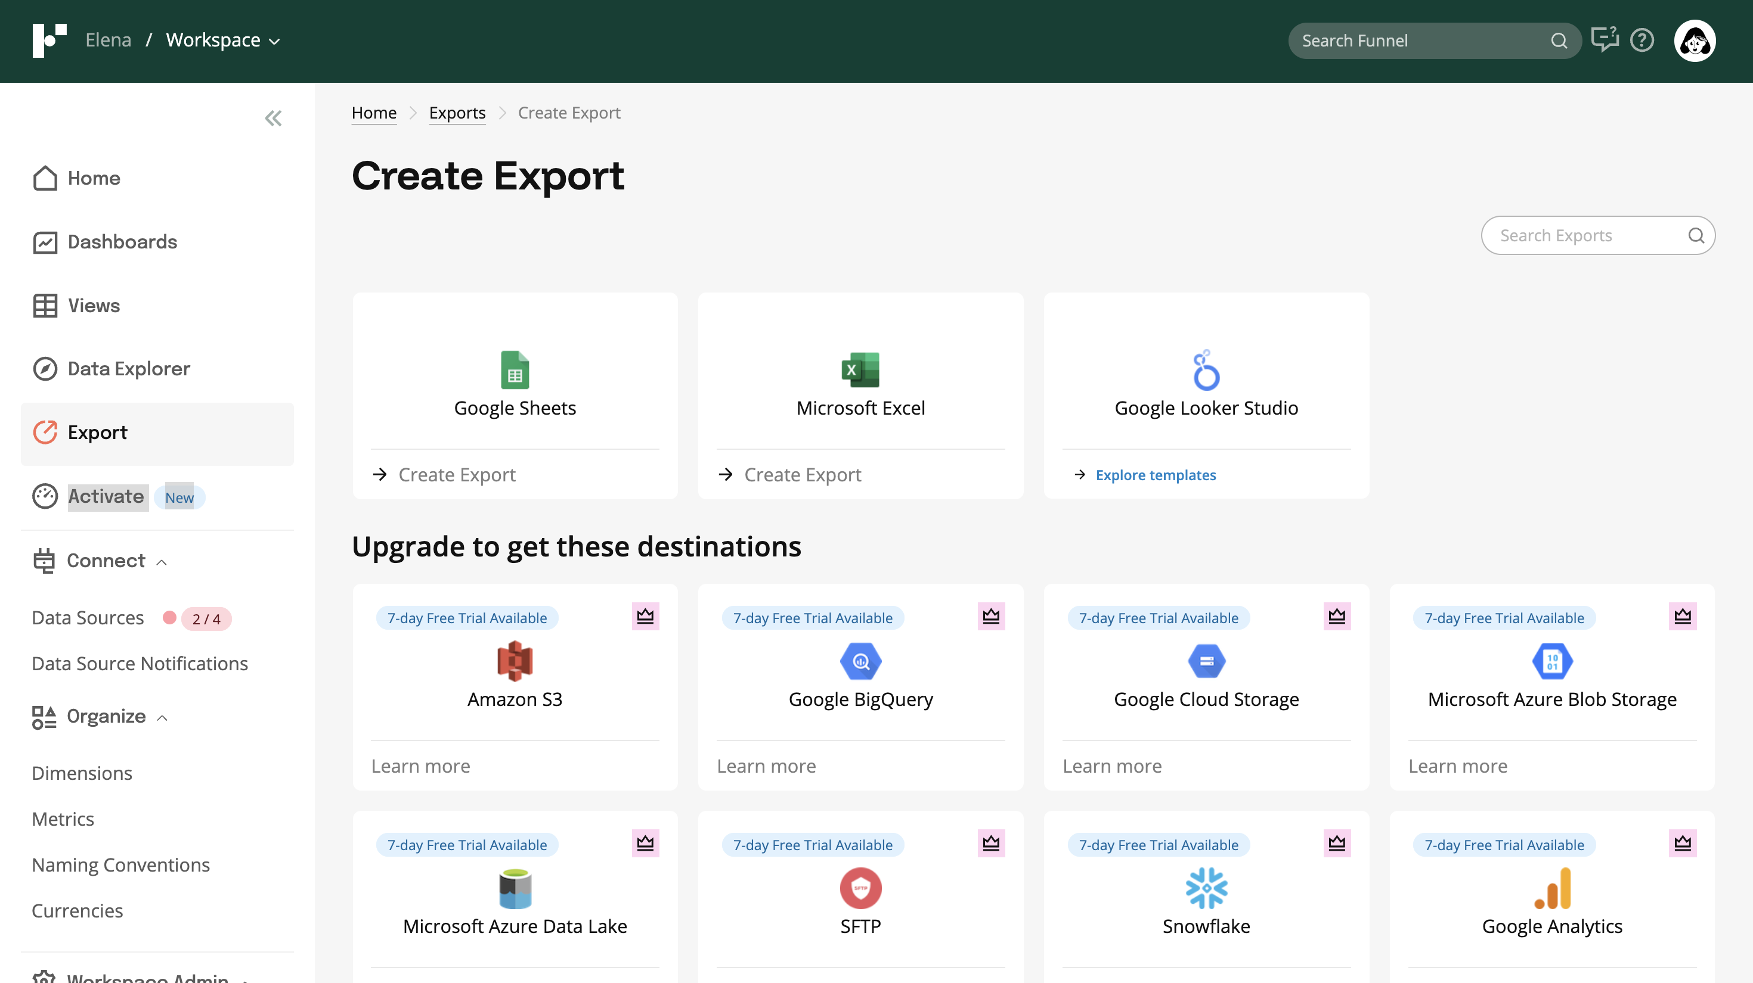Click Create Export under Google Sheets
The height and width of the screenshot is (983, 1753).
click(457, 474)
